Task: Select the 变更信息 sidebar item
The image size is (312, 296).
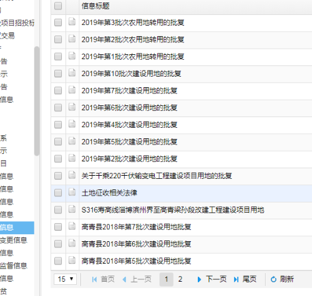Action: [14, 241]
